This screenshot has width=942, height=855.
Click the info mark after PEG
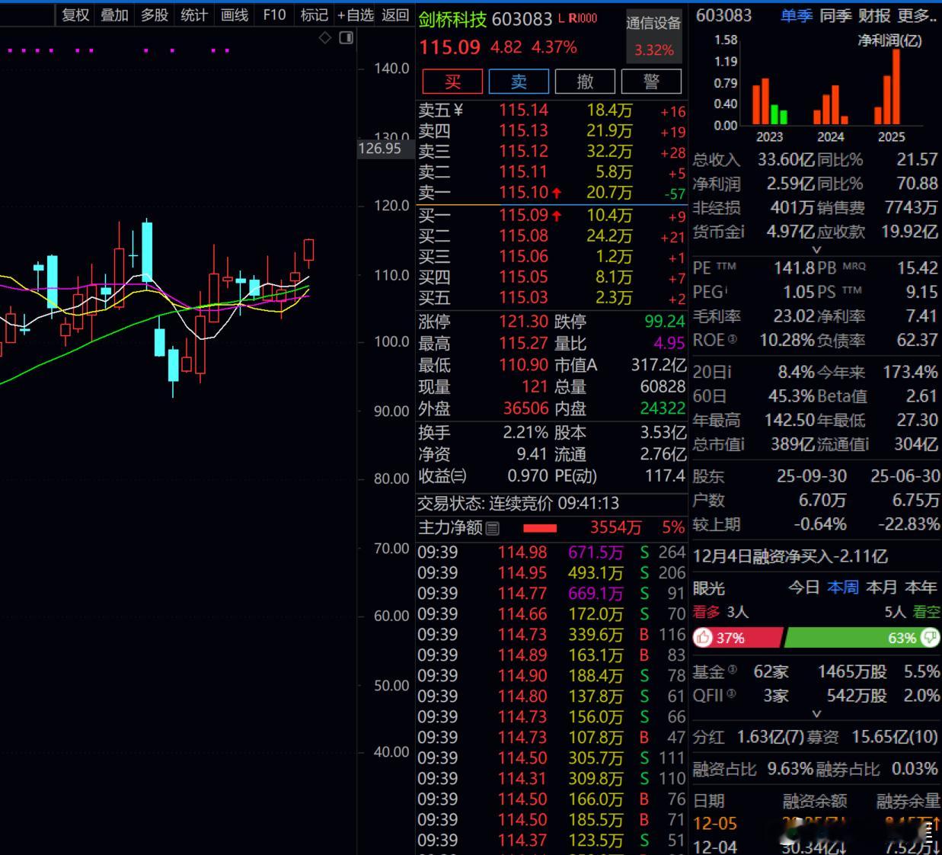point(726,289)
